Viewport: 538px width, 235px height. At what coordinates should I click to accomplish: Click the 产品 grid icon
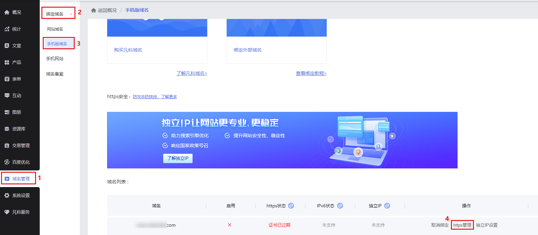7,62
